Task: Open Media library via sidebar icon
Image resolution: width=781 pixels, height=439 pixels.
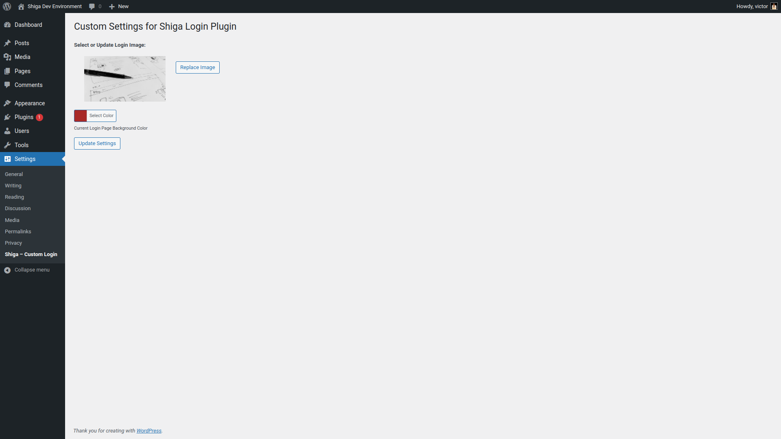Action: [x=7, y=57]
